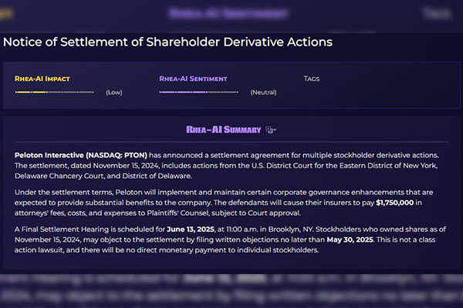Click the Peloton Interactive (NASDAQ: PTON) bold text
463x308 pixels.
click(81, 155)
